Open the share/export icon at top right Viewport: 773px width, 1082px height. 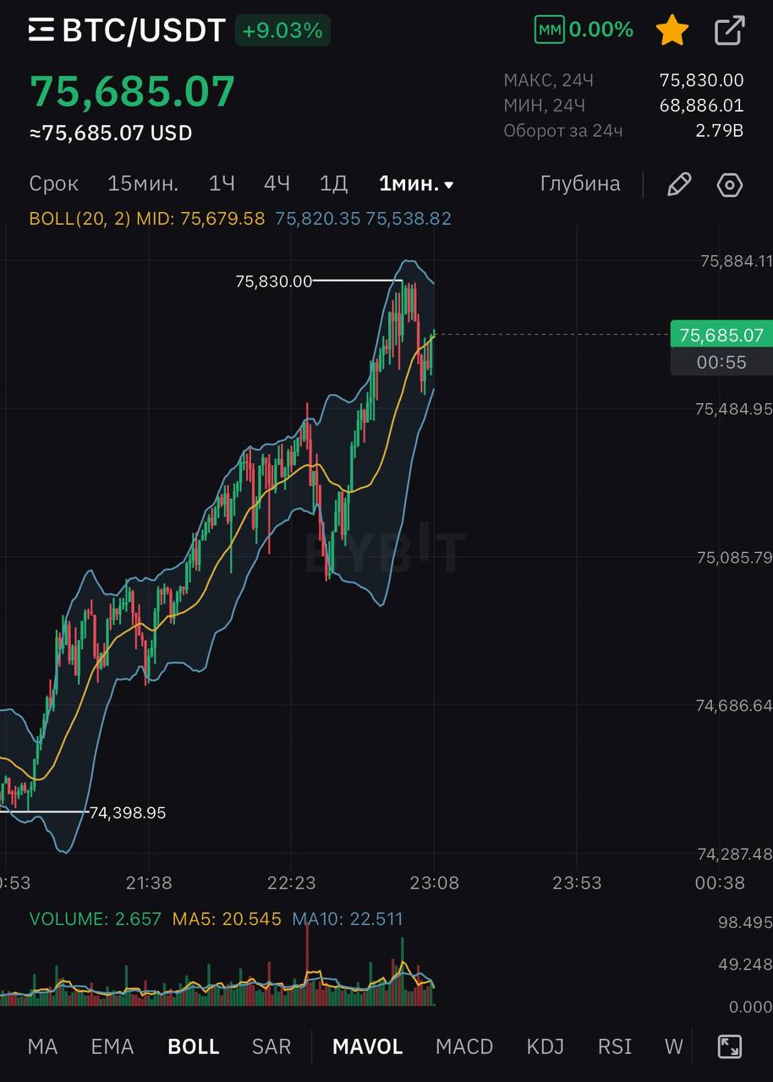point(730,30)
